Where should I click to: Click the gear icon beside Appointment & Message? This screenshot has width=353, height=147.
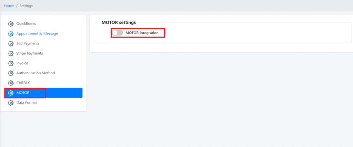click(x=11, y=33)
